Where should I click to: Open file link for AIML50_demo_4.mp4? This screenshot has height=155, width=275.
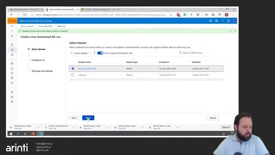tap(18, 128)
